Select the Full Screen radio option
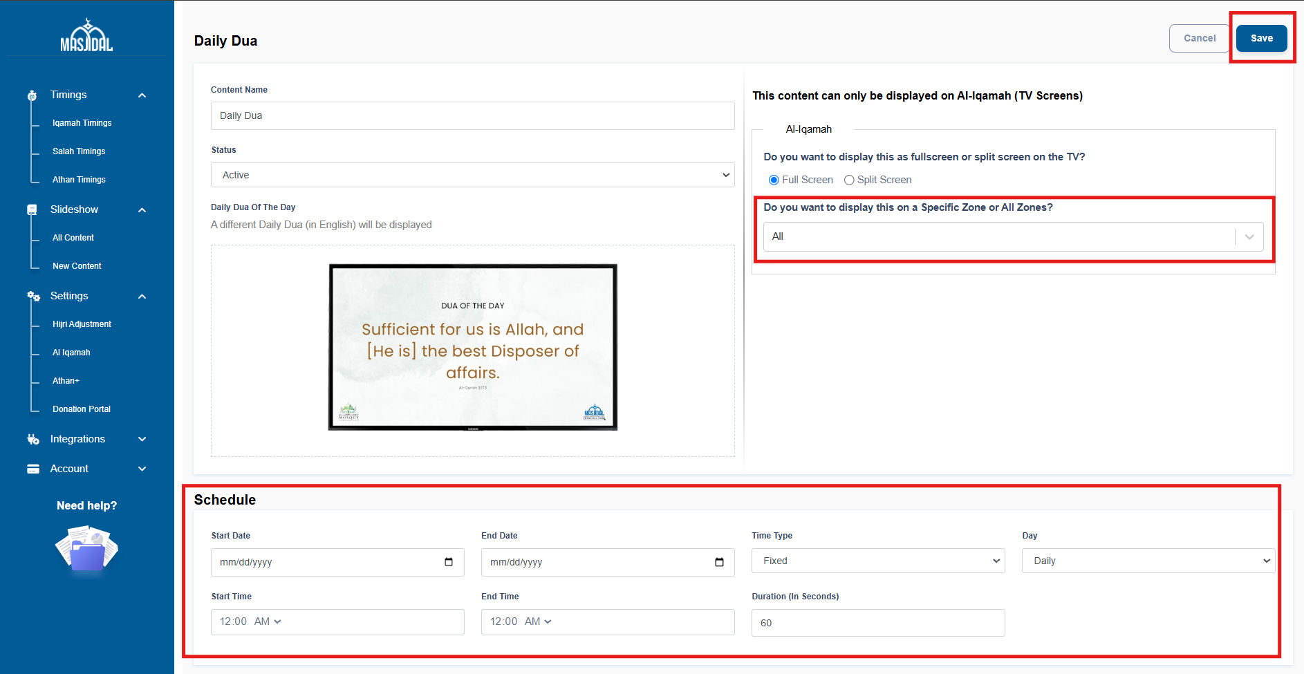The width and height of the screenshot is (1304, 674). pos(774,180)
